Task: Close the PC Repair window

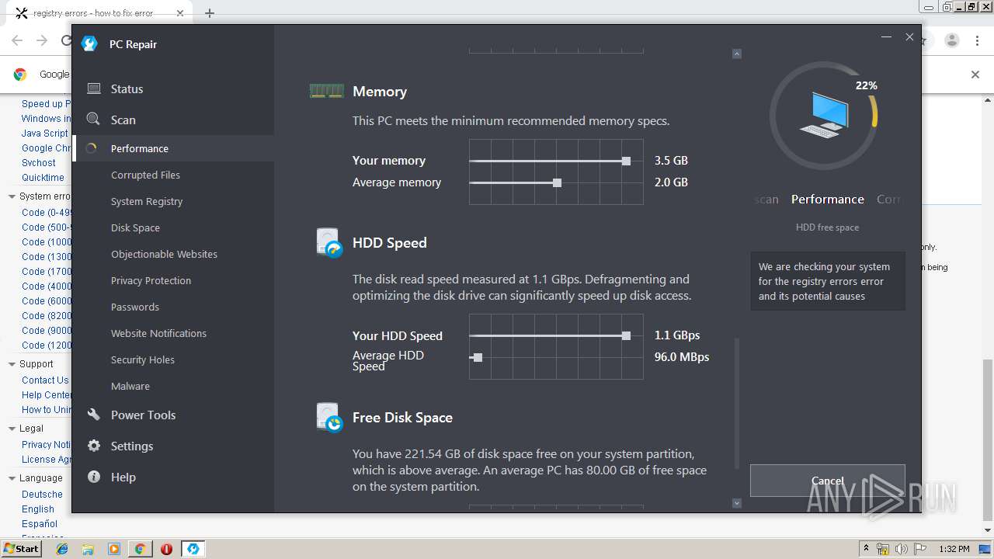Action: [909, 36]
